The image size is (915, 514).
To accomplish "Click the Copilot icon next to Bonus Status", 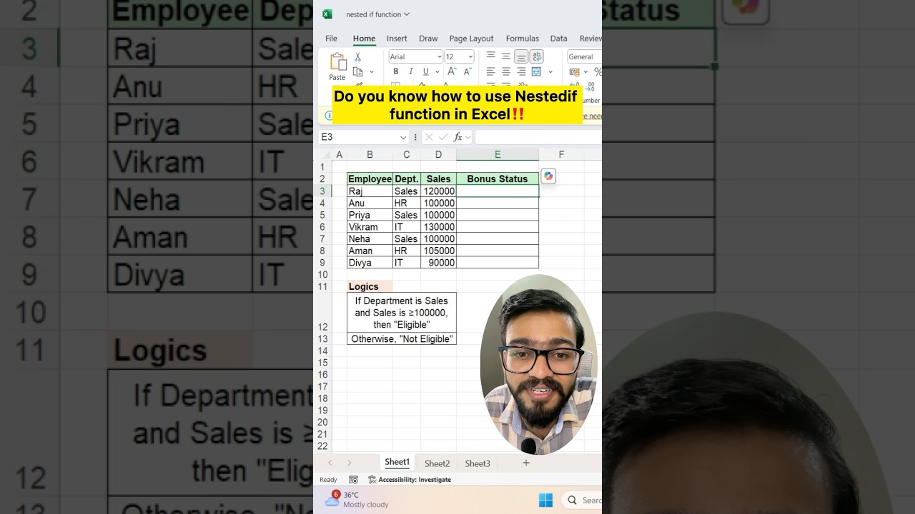I will pos(548,176).
